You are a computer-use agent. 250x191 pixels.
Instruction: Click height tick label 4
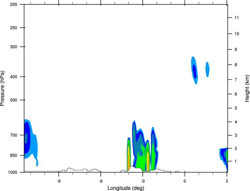click(x=236, y=122)
